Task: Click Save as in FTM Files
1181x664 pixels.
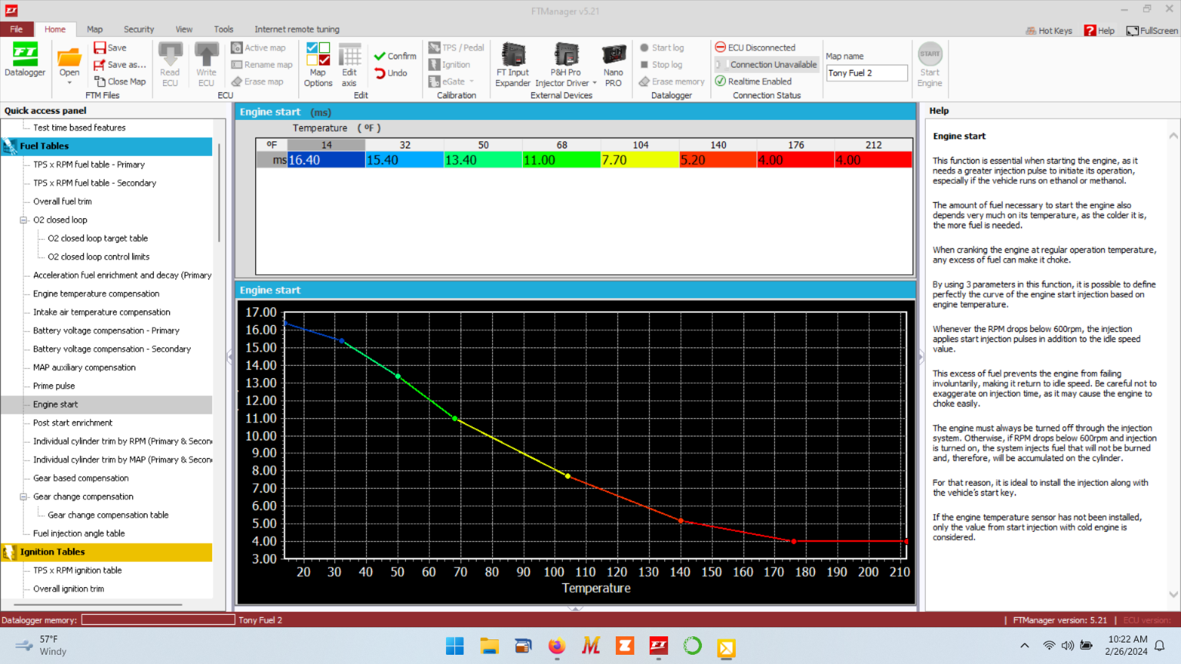Action: point(120,65)
